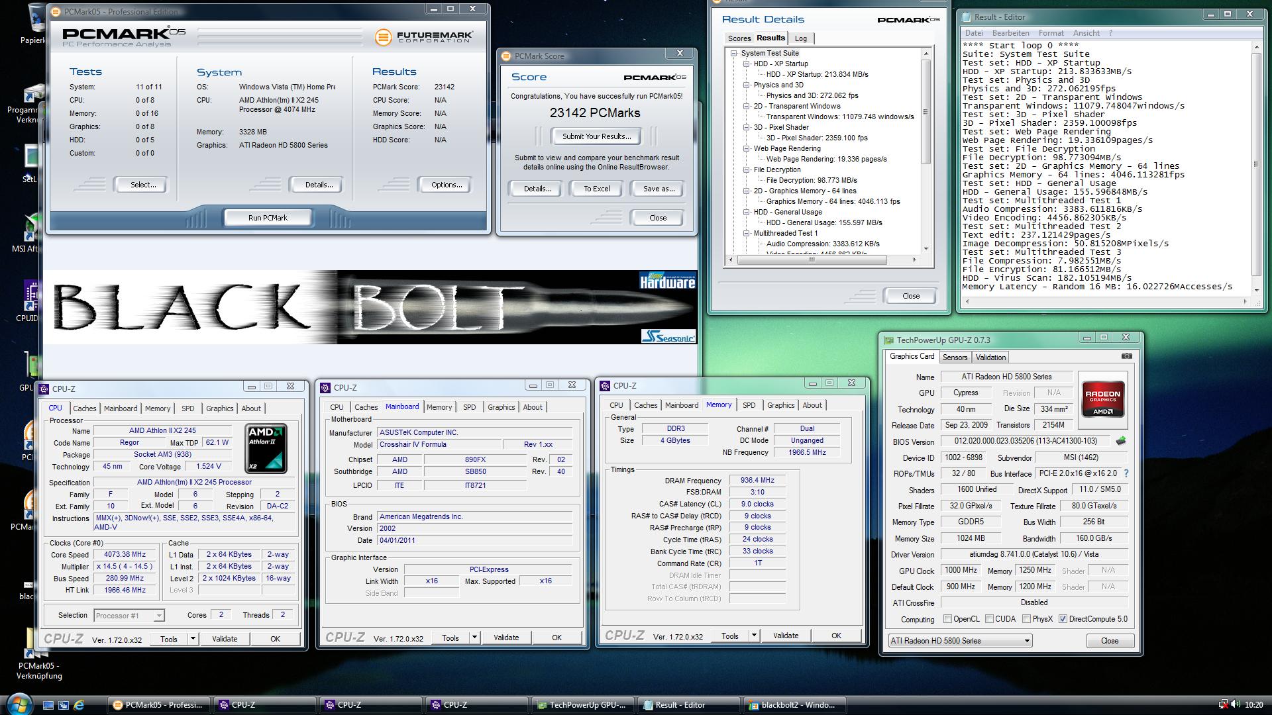Collapse the HDD - XP Startup tree node
1272x715 pixels.
[x=746, y=64]
